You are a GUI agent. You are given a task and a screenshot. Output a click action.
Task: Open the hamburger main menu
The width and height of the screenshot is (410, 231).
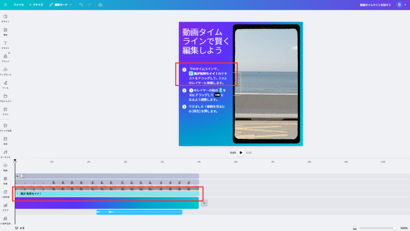(5, 4)
